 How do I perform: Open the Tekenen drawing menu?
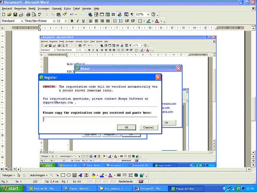pos(8,175)
